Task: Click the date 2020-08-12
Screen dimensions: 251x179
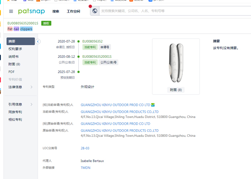Action: click(66, 56)
